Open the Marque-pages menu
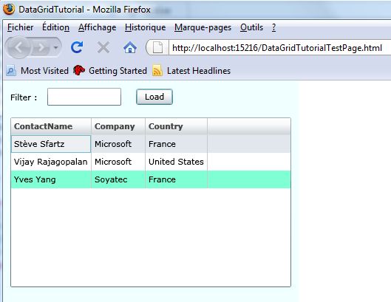Image resolution: width=391 pixels, height=302 pixels. 203,27
